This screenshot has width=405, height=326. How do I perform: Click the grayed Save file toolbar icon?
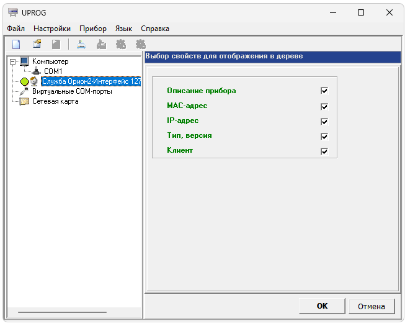point(56,44)
